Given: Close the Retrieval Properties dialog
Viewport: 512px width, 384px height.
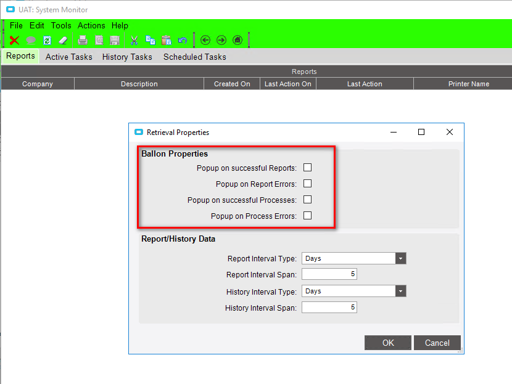Looking at the screenshot, I should click(450, 132).
